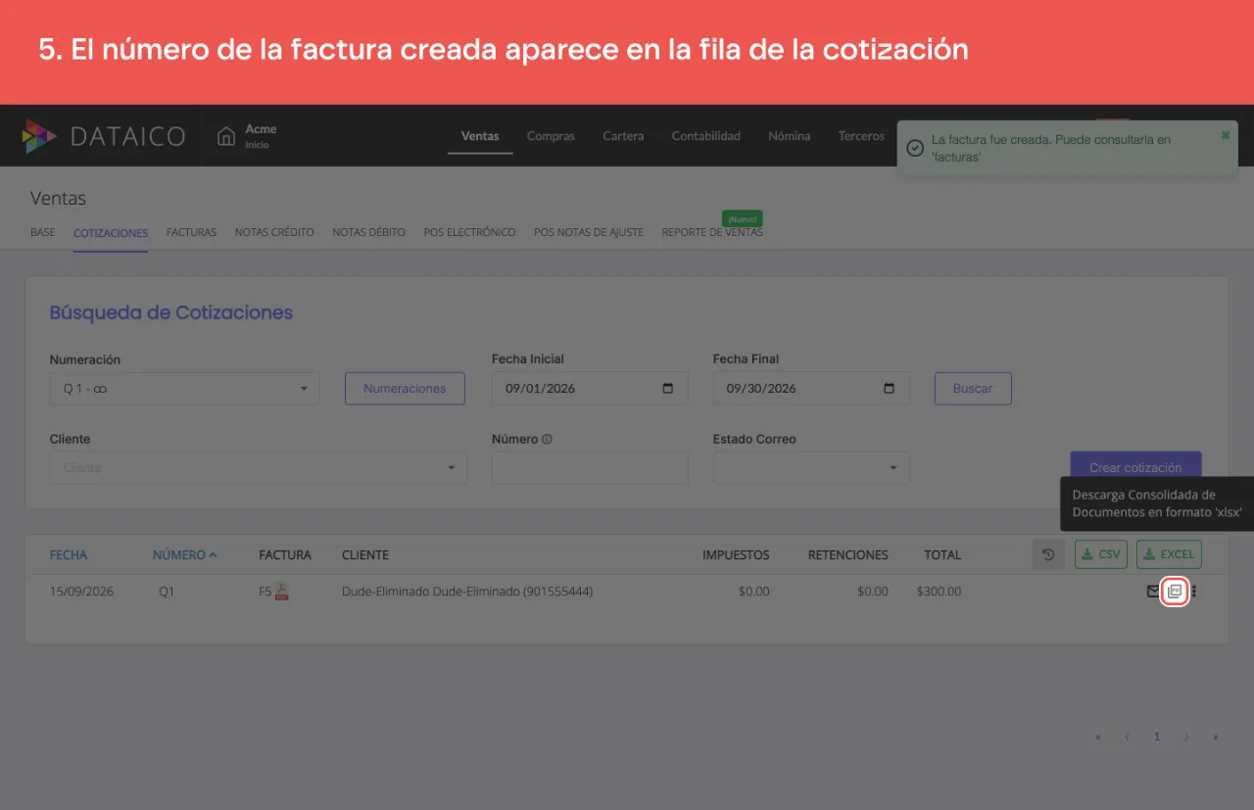The image size is (1254, 810).
Task: Download the Excel export
Action: (x=1169, y=554)
